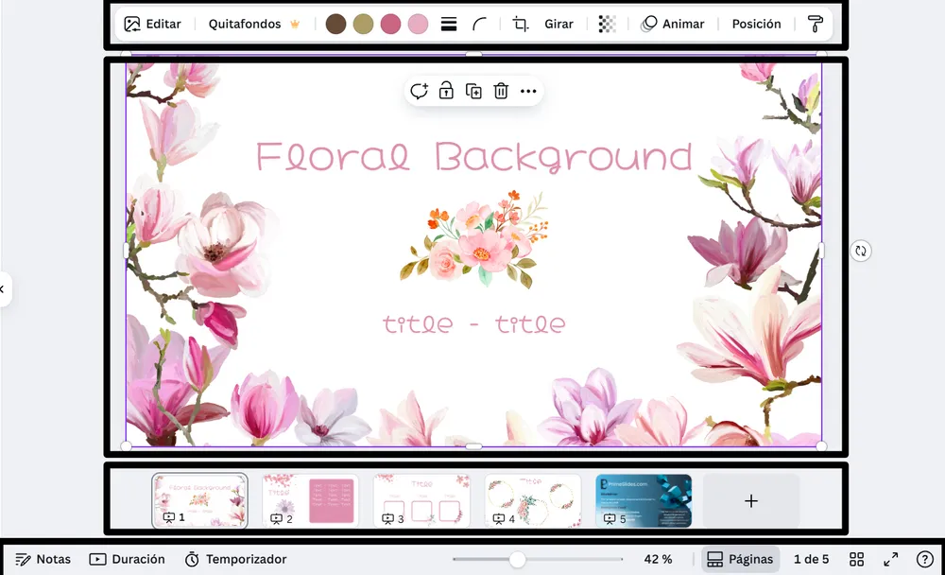This screenshot has width=945, height=575.
Task: Add a comment to the element
Action: click(x=419, y=91)
